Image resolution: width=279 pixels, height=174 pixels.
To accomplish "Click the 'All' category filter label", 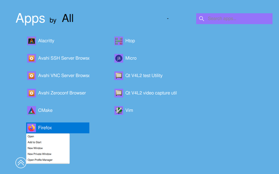I will [x=68, y=18].
